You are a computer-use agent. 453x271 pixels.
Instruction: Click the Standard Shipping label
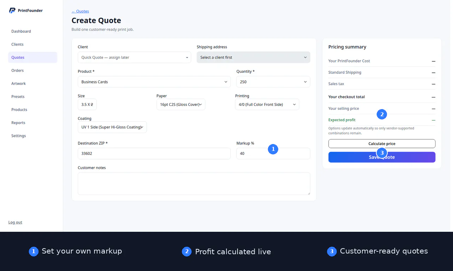coord(345,72)
